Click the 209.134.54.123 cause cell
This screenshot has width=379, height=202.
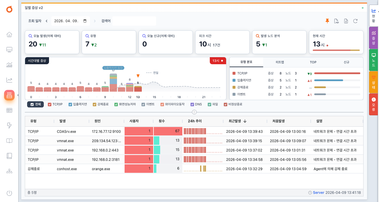tap(106, 141)
